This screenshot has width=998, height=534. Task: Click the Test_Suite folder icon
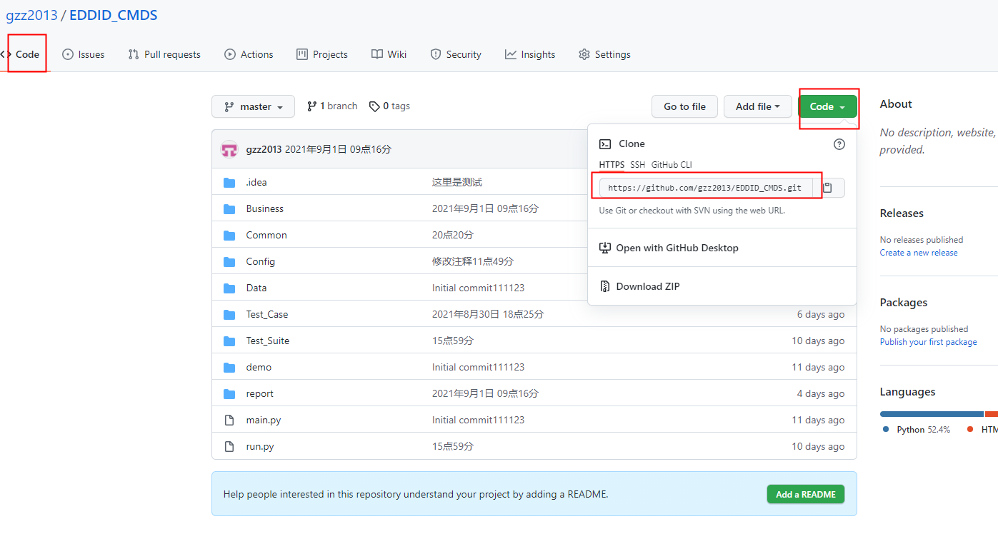click(229, 341)
